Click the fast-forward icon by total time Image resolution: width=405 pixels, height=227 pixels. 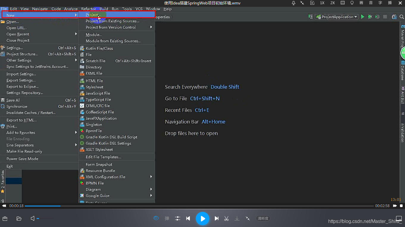coord(395,206)
